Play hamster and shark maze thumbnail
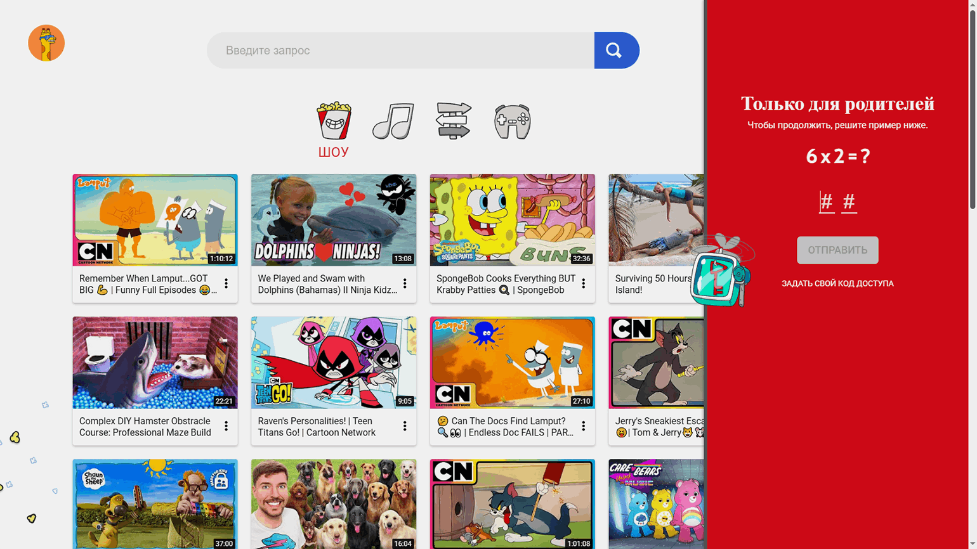Image resolution: width=977 pixels, height=549 pixels. coord(155,363)
